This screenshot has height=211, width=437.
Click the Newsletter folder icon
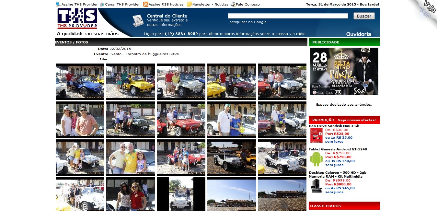[x=189, y=5]
